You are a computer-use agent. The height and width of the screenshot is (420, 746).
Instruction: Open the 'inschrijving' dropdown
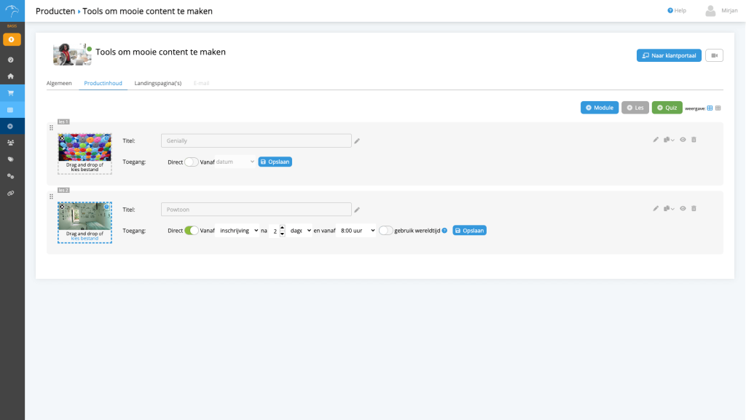pos(237,230)
